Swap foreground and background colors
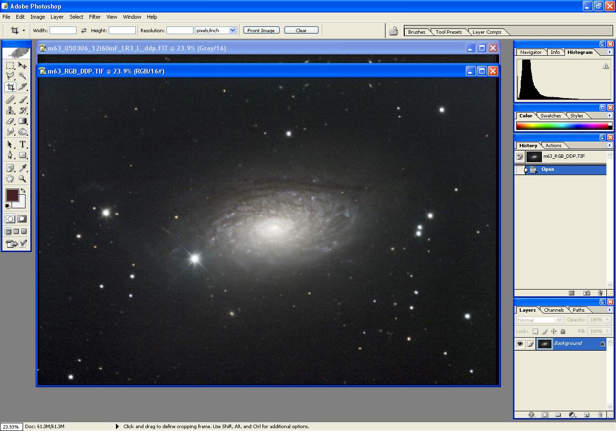Screen dimensions: 616x431 (x=23, y=191)
